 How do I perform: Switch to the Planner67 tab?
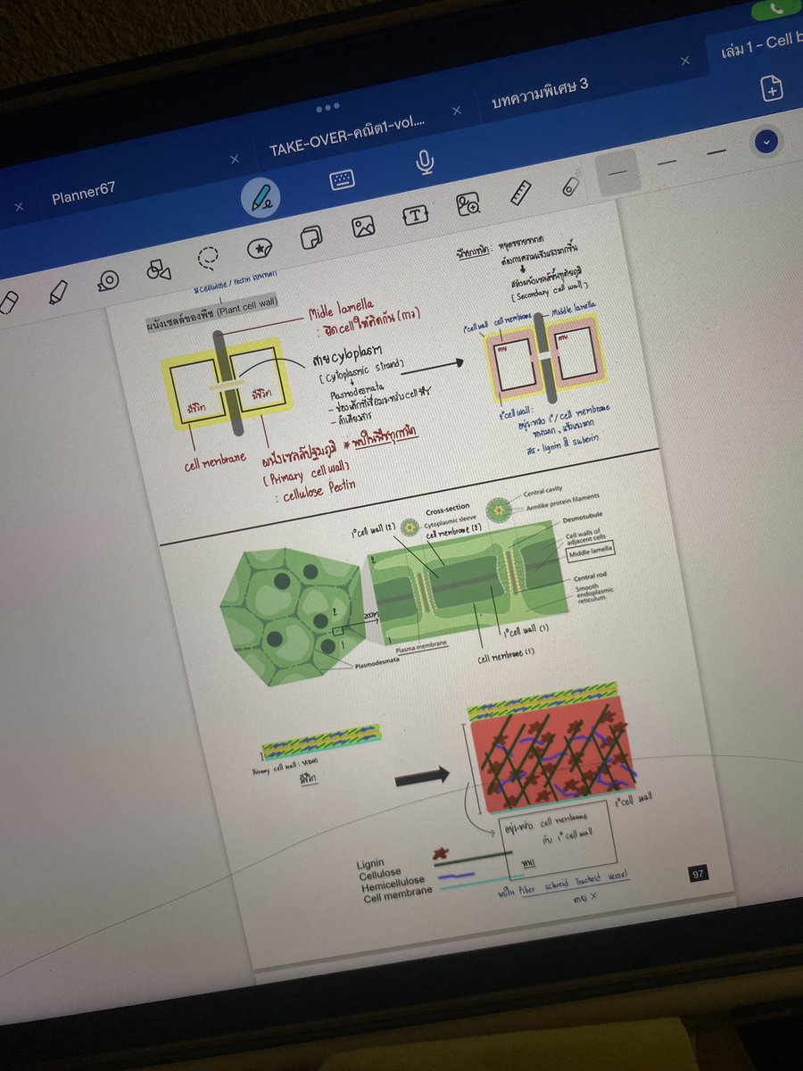coord(83,194)
